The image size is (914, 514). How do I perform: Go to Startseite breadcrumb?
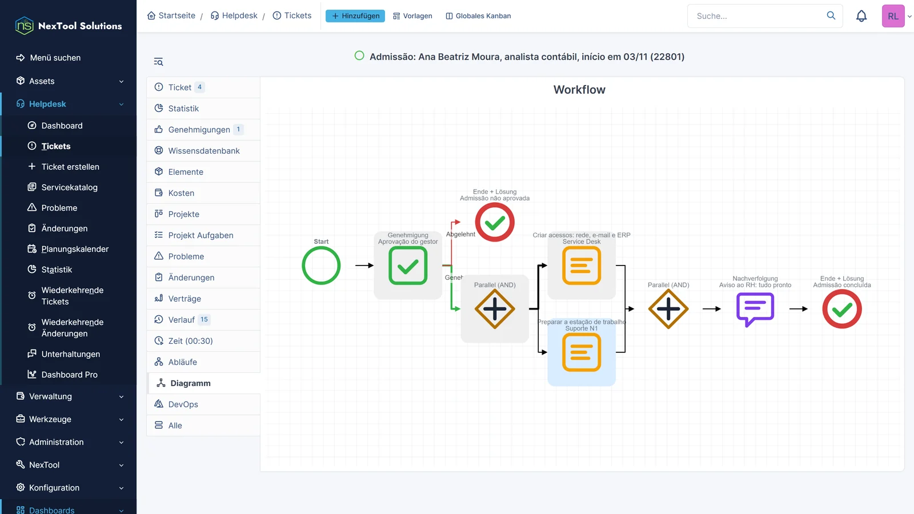pyautogui.click(x=171, y=15)
